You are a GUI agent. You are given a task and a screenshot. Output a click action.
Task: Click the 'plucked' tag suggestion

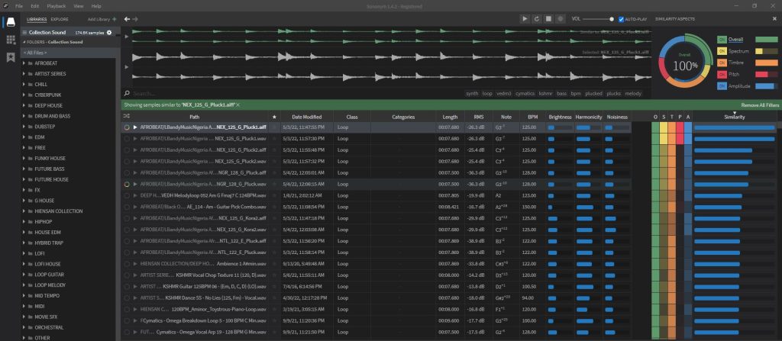[x=593, y=93]
